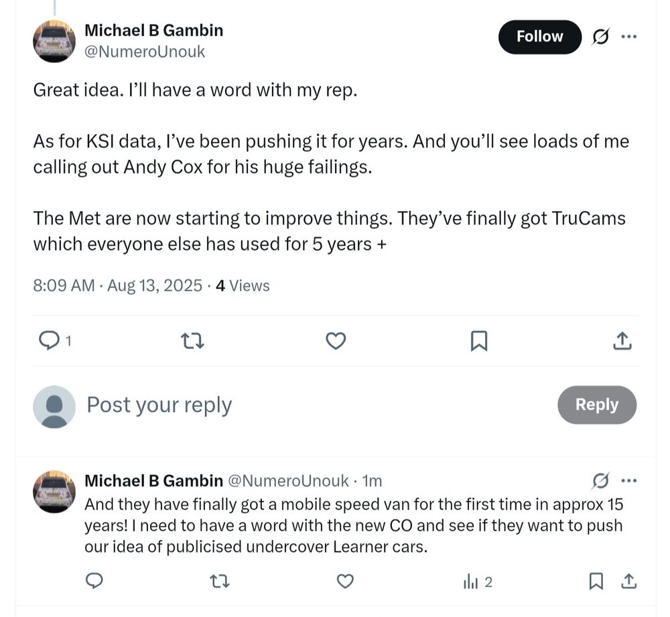Bookmark the speed van reply
The image size is (670, 617).
(x=595, y=581)
